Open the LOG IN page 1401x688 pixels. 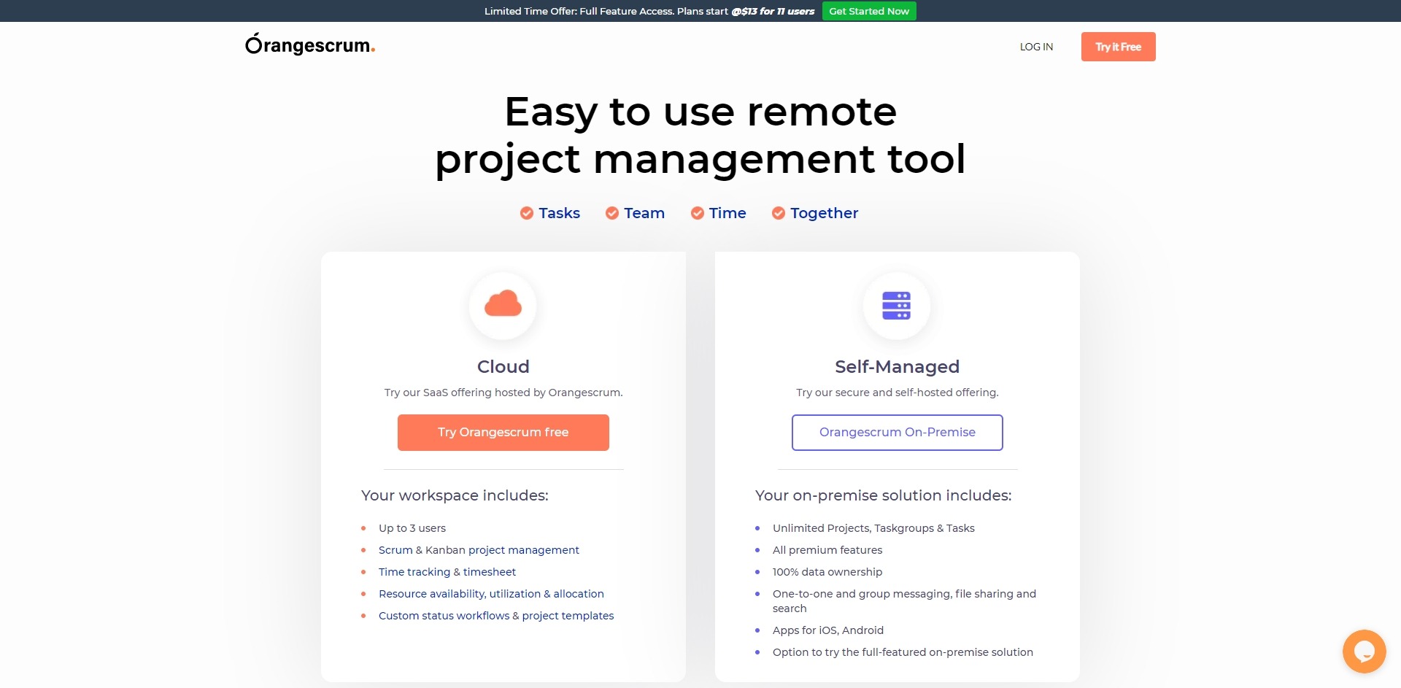coord(1036,47)
